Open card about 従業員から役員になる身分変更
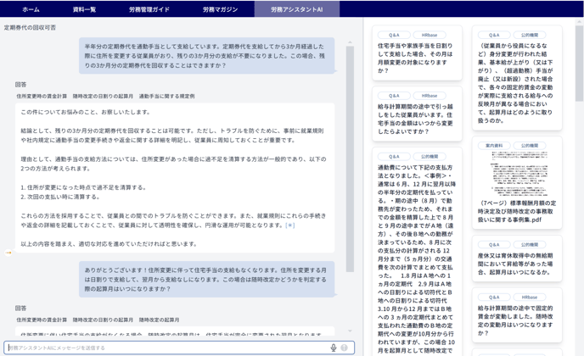 click(x=517, y=78)
